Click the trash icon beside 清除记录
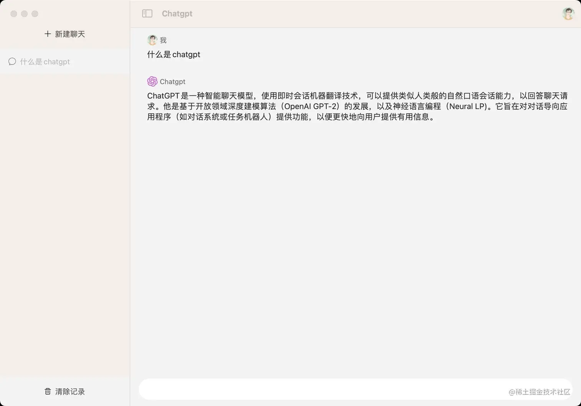 (x=48, y=391)
